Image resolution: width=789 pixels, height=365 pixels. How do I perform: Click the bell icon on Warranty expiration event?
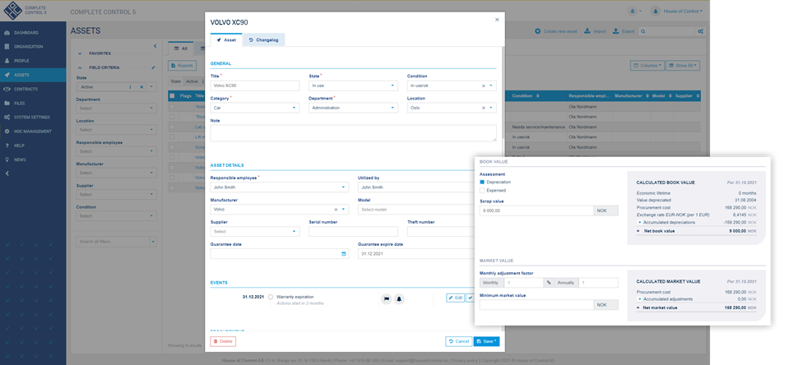point(399,298)
